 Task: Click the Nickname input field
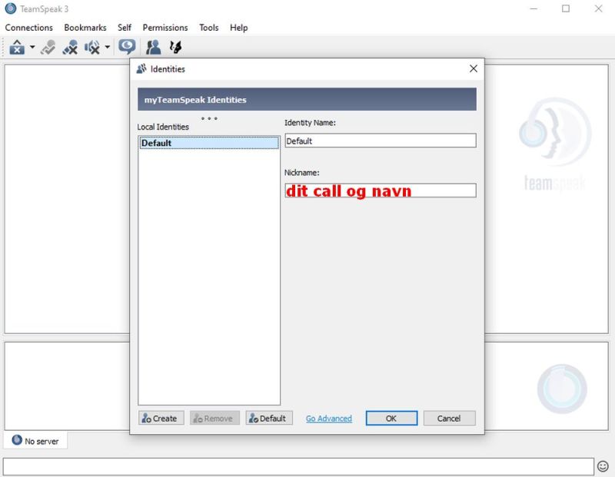(381, 191)
